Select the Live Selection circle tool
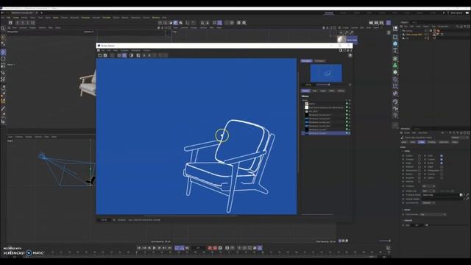The width and height of the screenshot is (471, 265). pos(3,38)
